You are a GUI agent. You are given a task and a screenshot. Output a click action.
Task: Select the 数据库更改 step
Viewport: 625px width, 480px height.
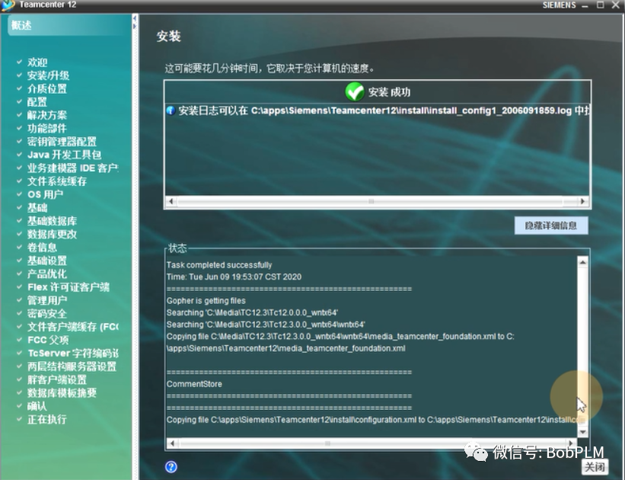[52, 234]
